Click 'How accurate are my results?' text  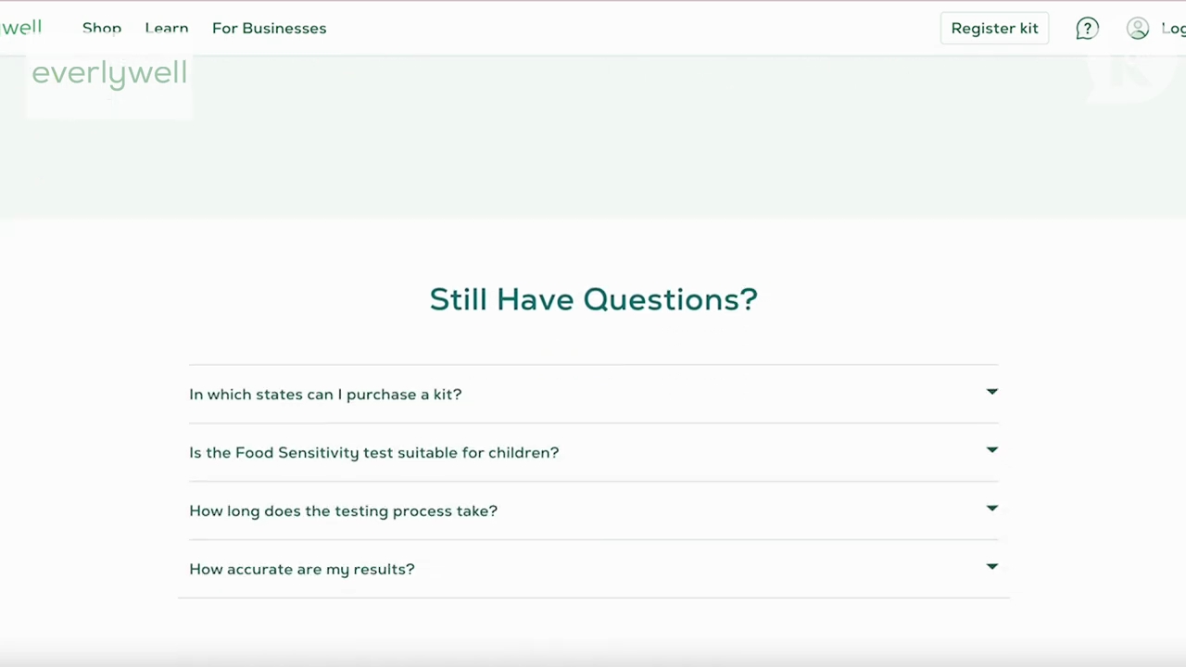(301, 570)
